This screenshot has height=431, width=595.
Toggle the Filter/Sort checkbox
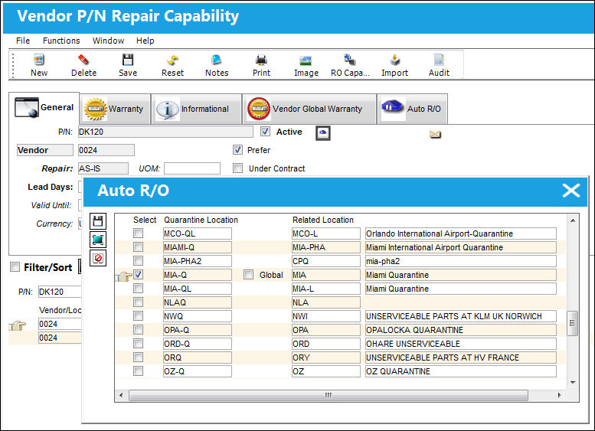click(15, 267)
